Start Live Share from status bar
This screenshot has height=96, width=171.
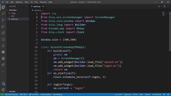point(34,94)
